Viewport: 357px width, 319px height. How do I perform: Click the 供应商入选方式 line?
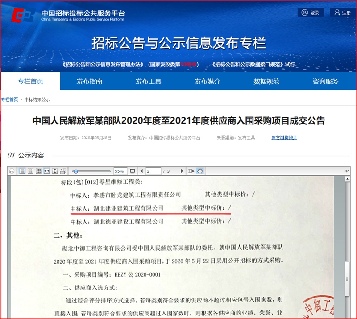point(90,288)
